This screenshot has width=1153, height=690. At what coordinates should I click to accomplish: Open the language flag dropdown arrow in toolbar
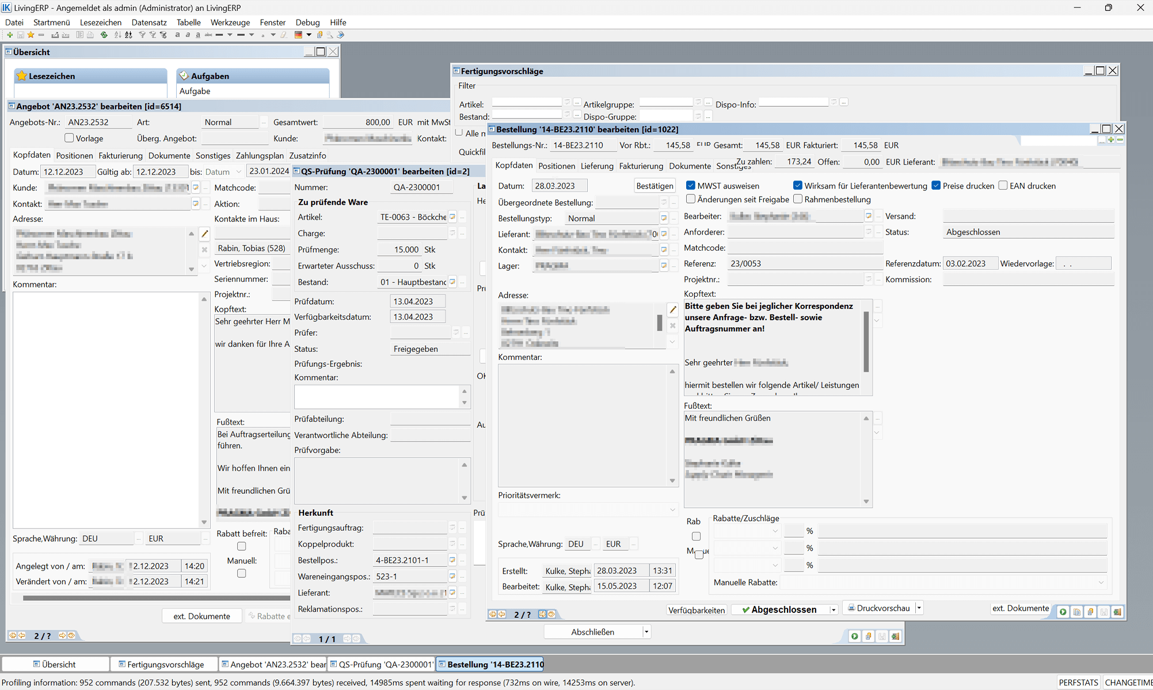[x=309, y=35]
